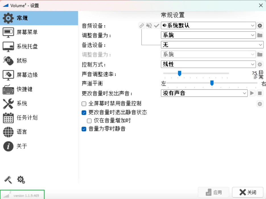Viewport: 266px width, 199px height.
Task: Click the link icon beside 音频设备
Action: click(142, 26)
